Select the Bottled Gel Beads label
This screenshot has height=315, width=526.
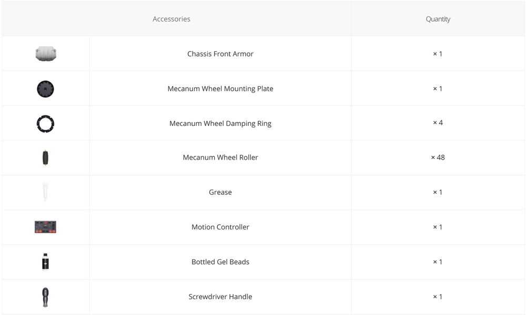click(x=220, y=261)
